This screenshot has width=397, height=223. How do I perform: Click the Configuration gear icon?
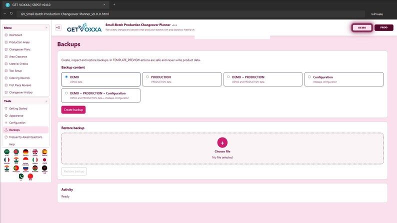(6, 123)
